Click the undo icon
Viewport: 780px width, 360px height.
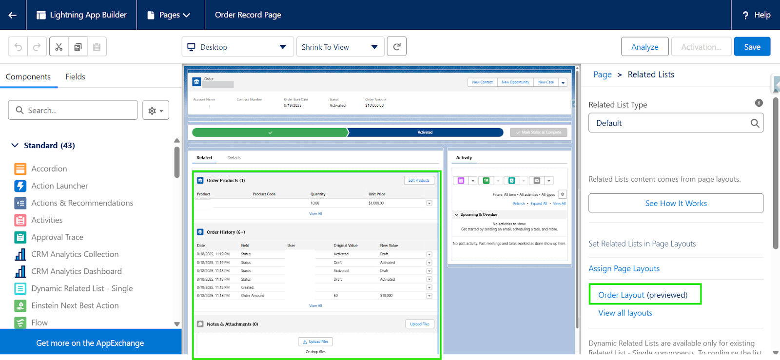pyautogui.click(x=18, y=47)
